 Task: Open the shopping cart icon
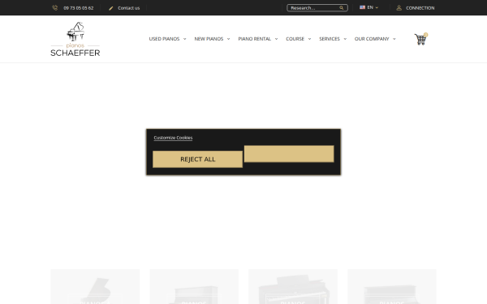click(420, 39)
